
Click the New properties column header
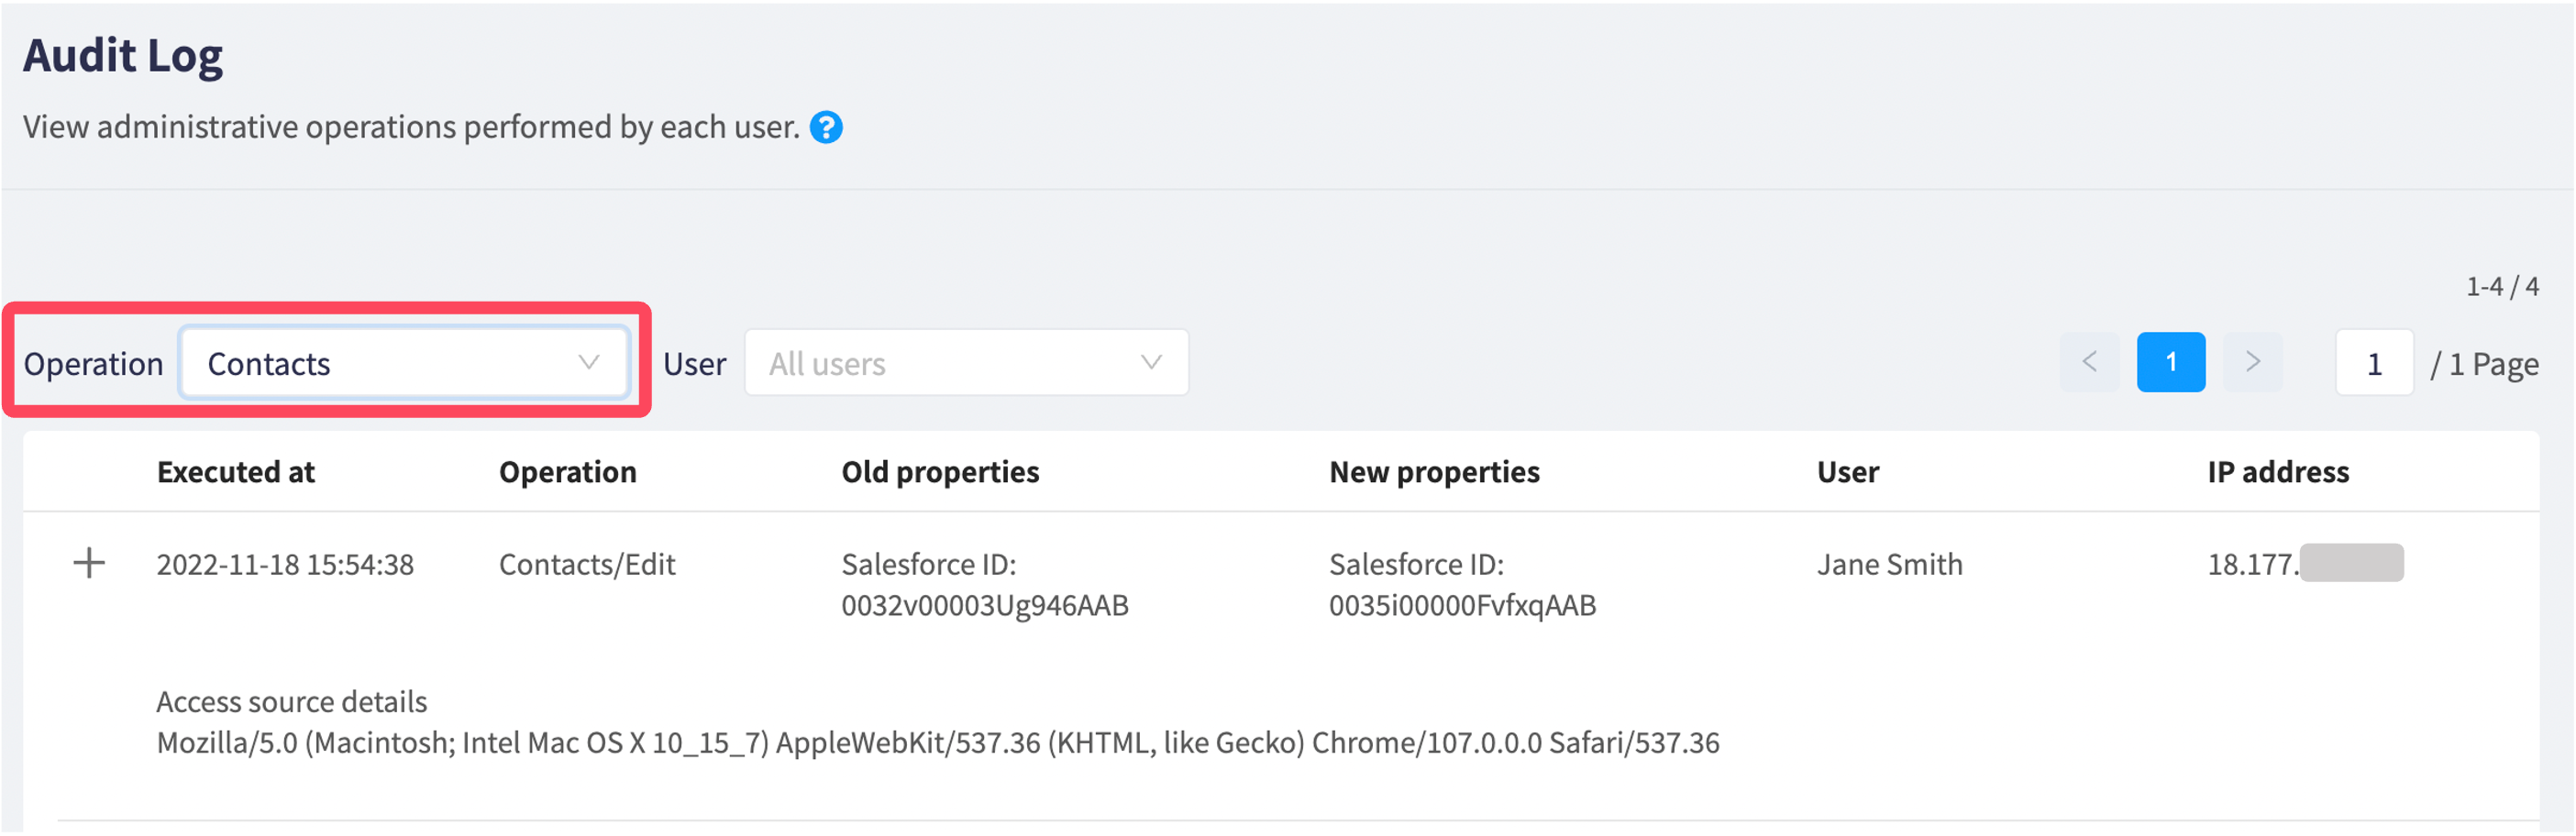coord(1434,472)
